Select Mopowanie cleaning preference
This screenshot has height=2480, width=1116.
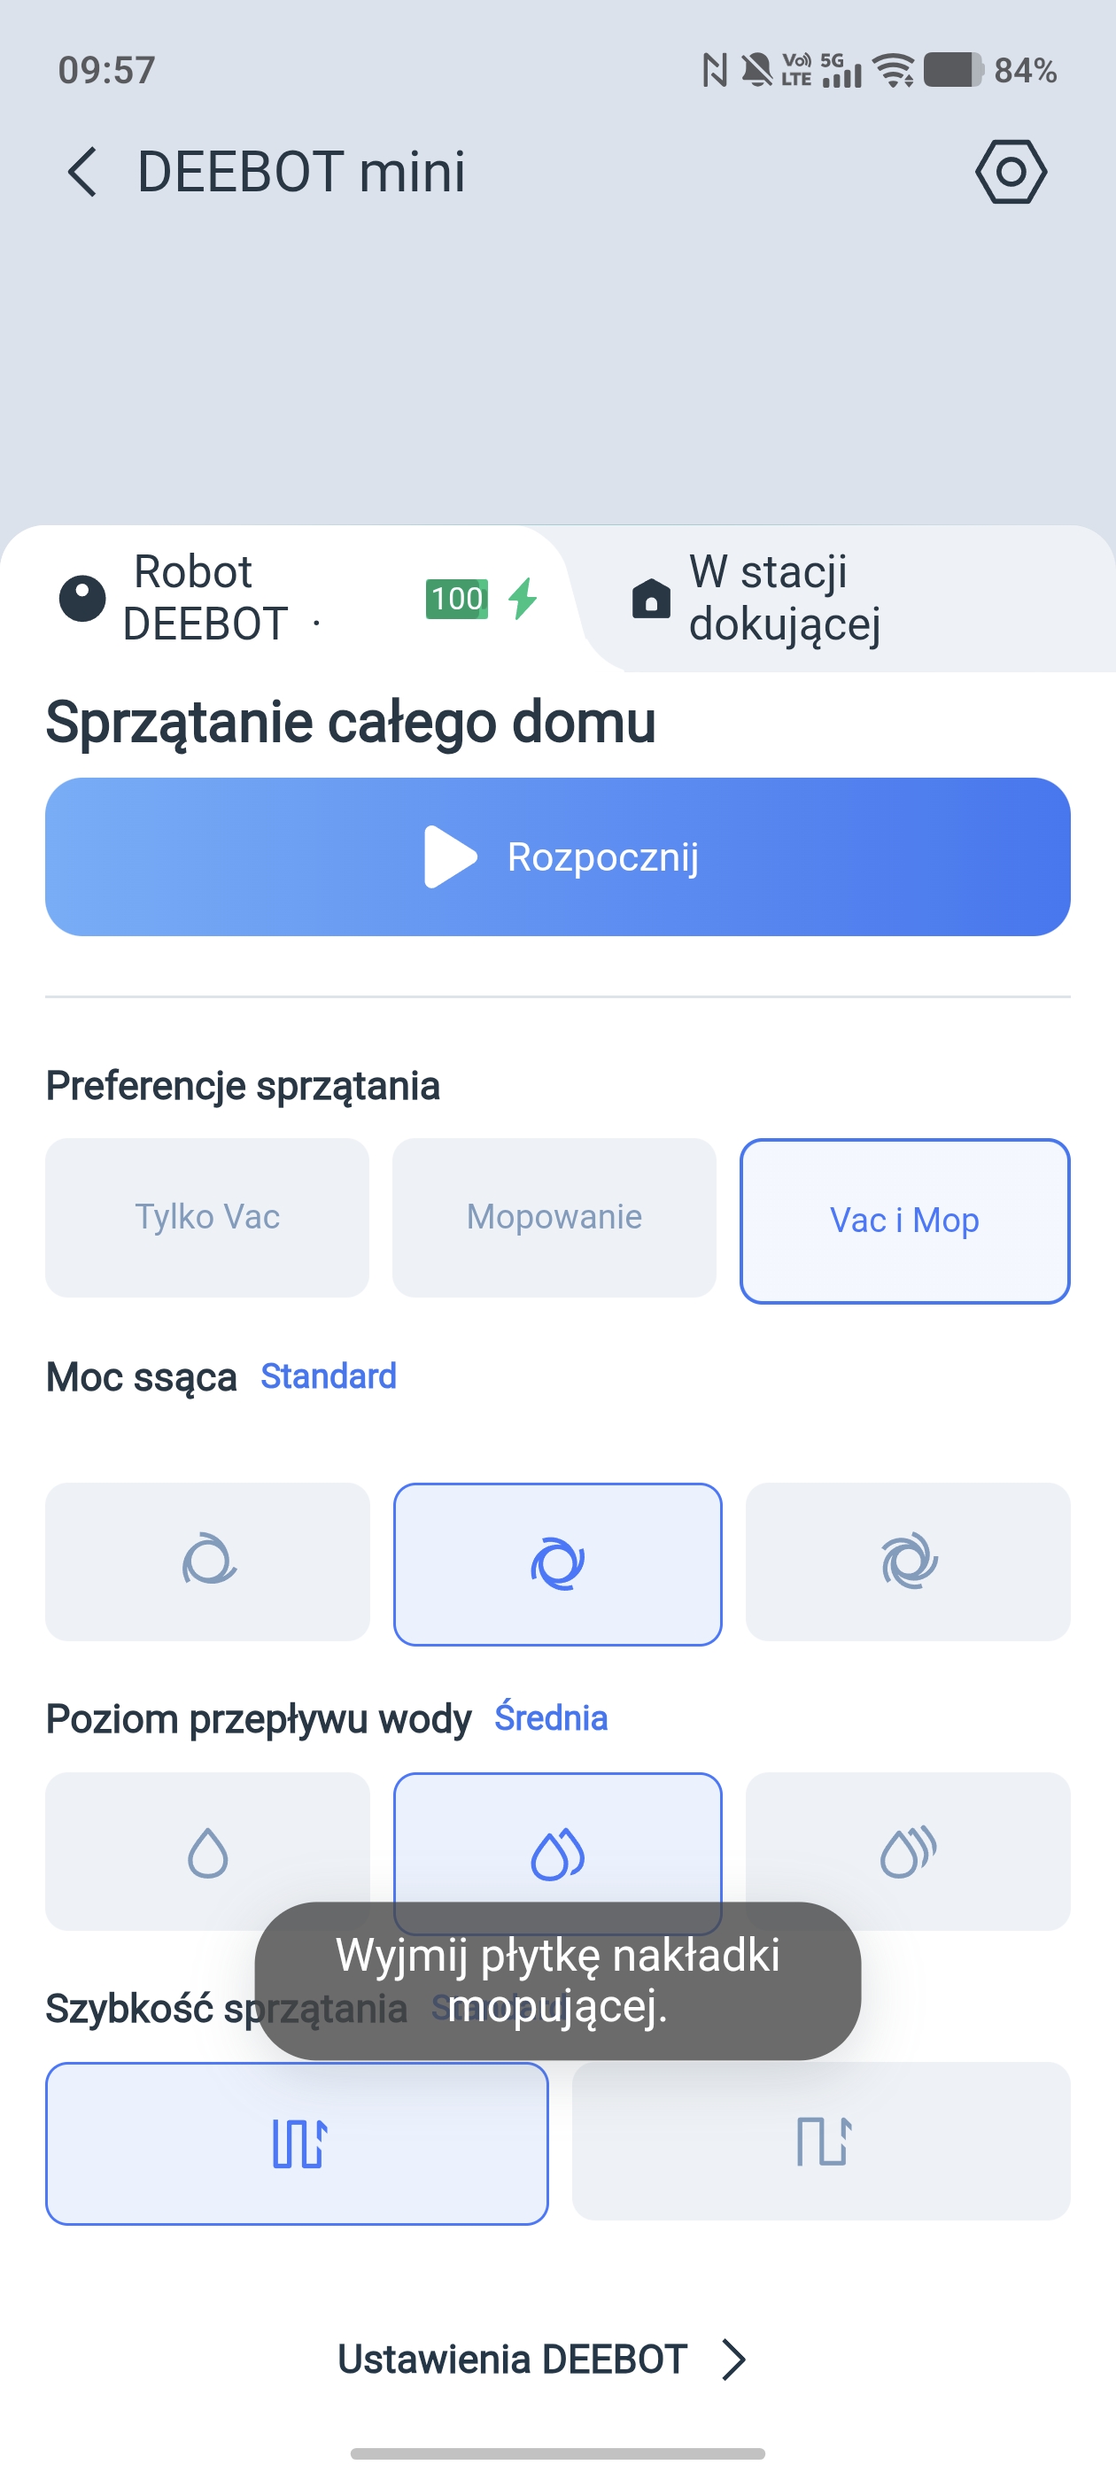[554, 1217]
